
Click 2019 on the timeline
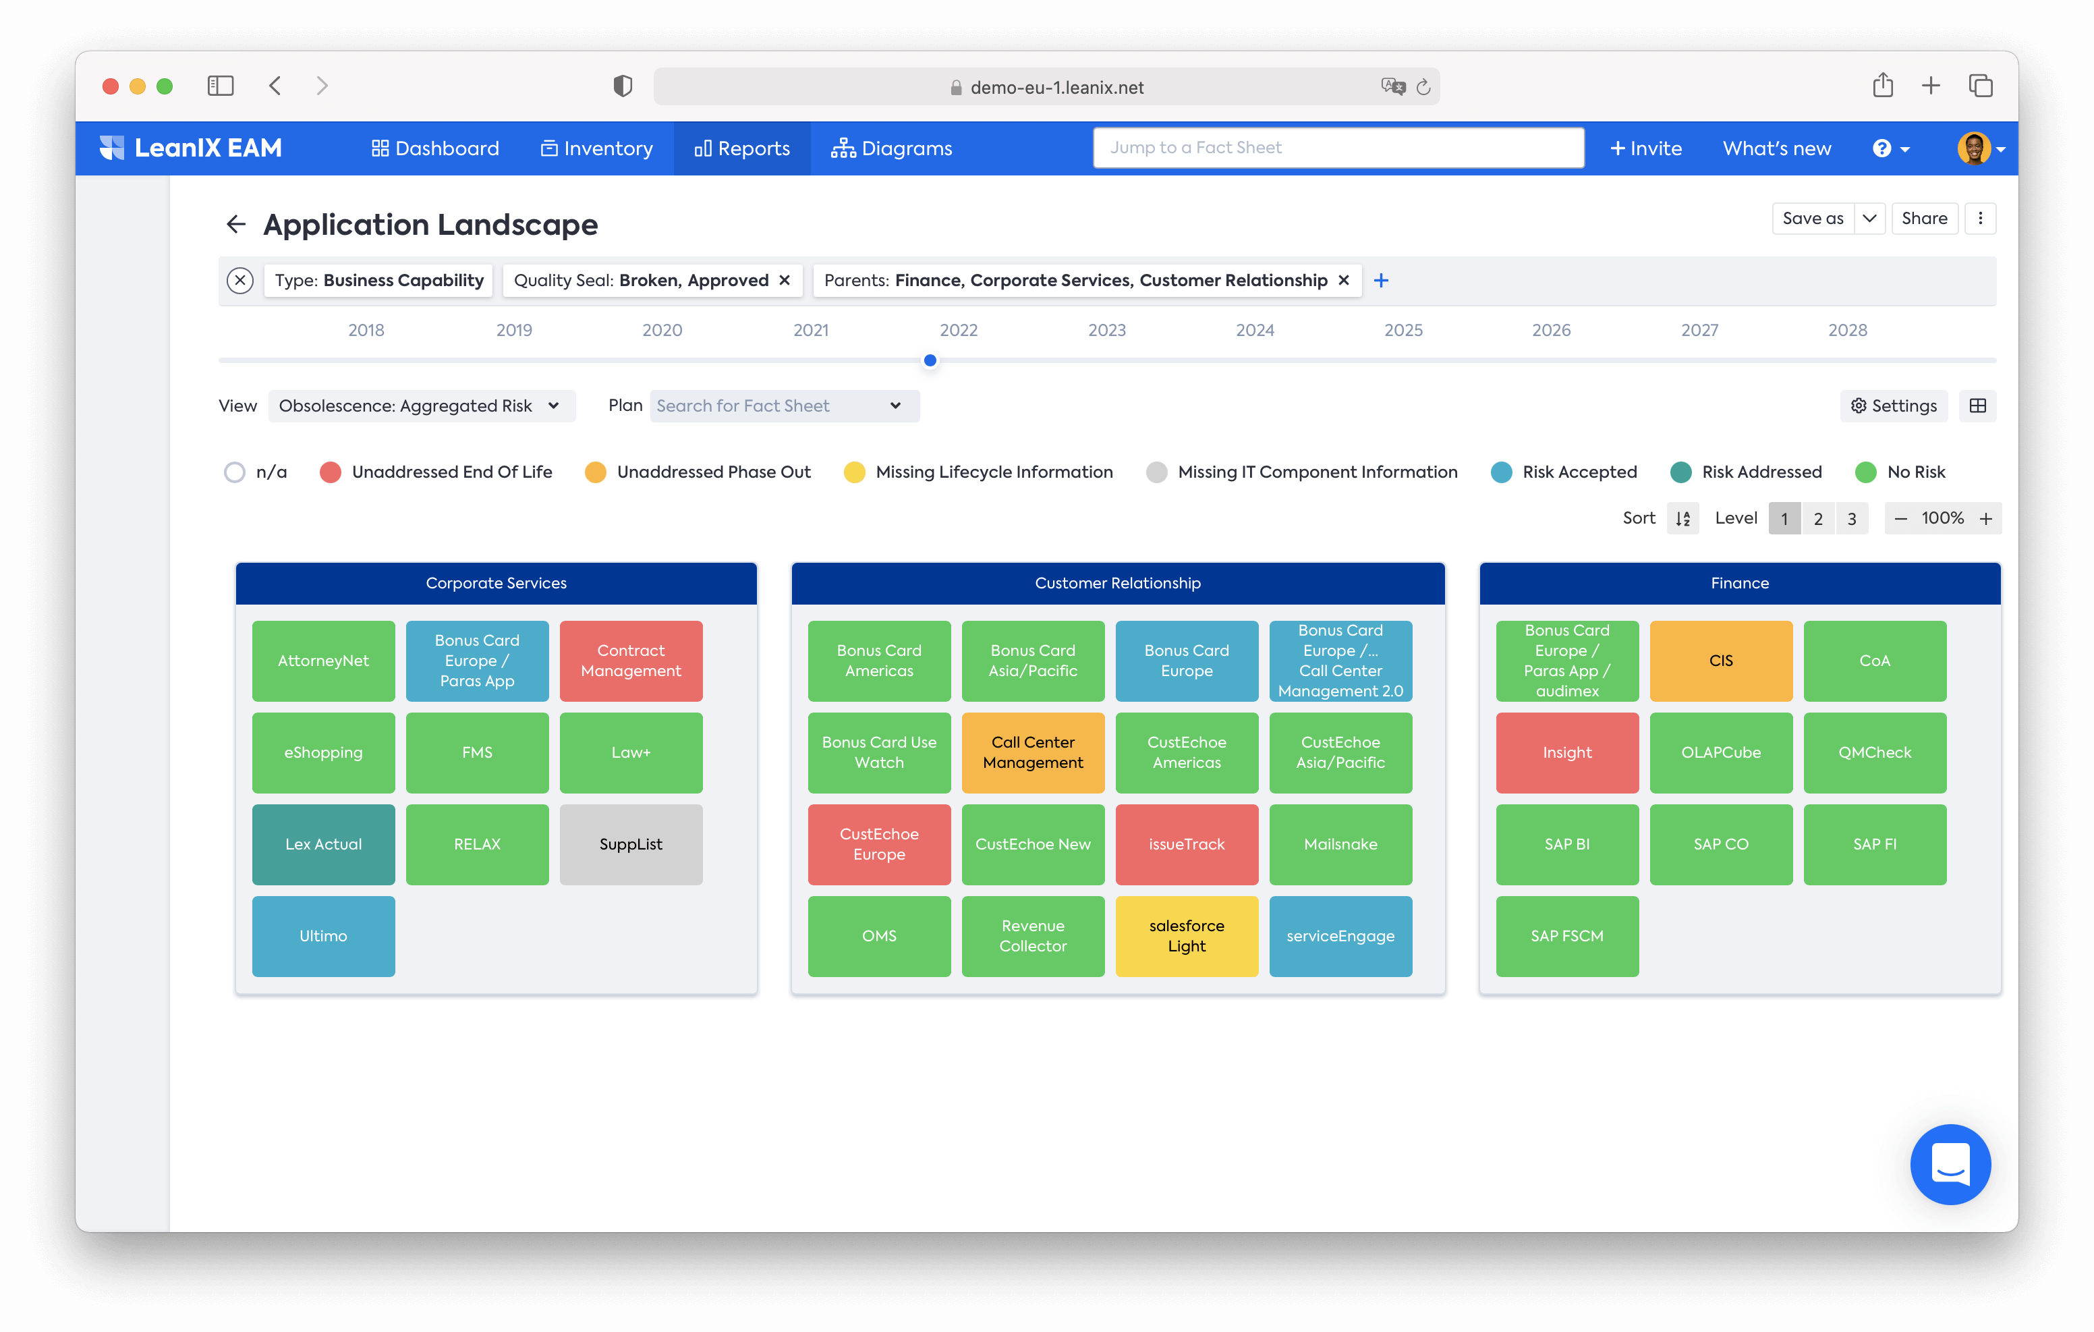[x=514, y=330]
